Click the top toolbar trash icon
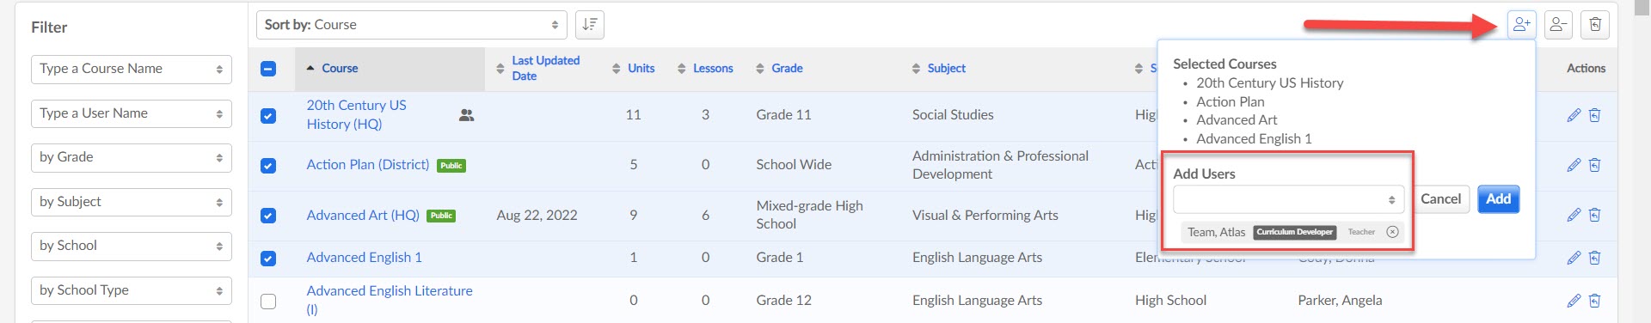 point(1595,25)
